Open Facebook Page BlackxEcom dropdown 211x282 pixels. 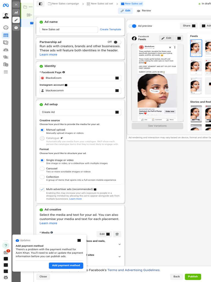[x=80, y=78]
